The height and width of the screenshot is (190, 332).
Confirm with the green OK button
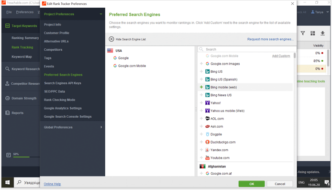252,184
